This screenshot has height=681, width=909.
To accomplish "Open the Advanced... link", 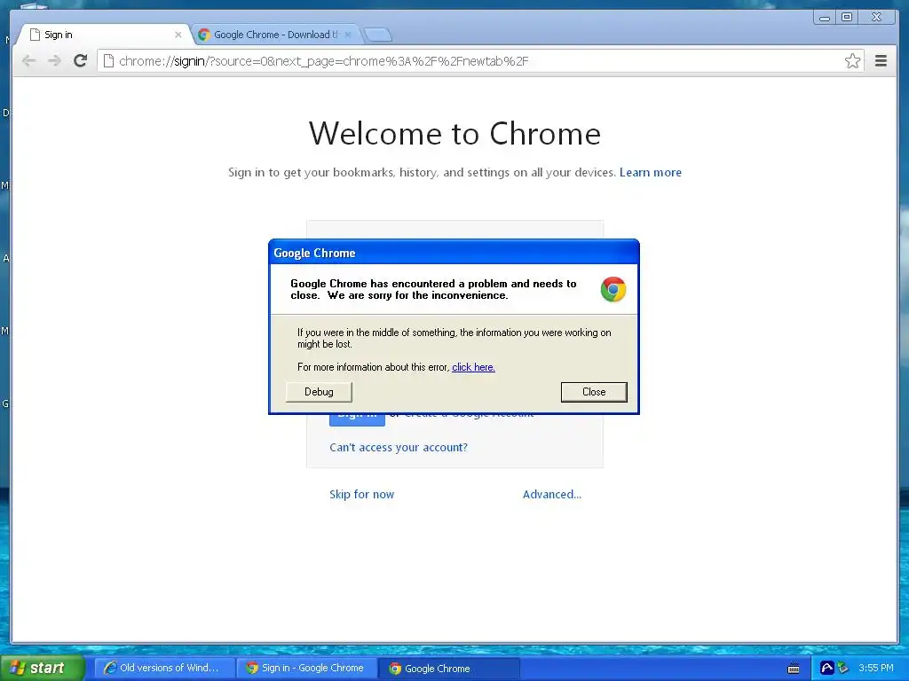I will 552,495.
